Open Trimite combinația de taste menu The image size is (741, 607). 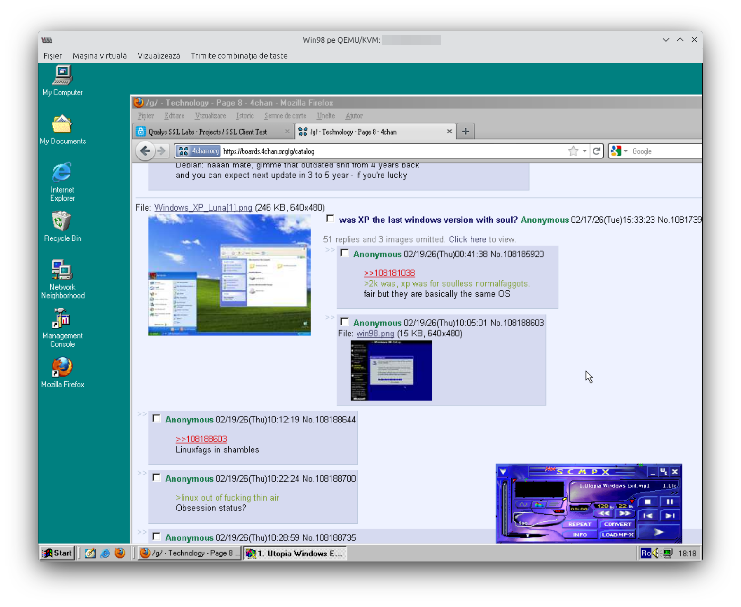pyautogui.click(x=239, y=55)
